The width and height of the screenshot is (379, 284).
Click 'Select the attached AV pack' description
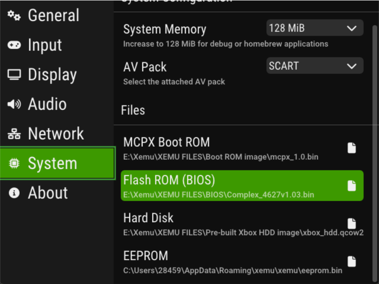tap(174, 82)
